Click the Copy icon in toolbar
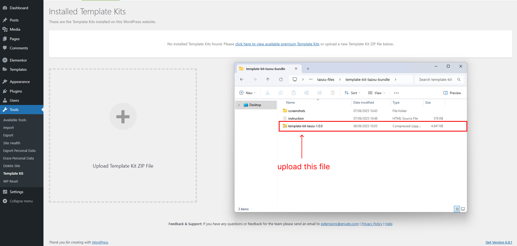Image resolution: width=517 pixels, height=246 pixels. click(281, 93)
